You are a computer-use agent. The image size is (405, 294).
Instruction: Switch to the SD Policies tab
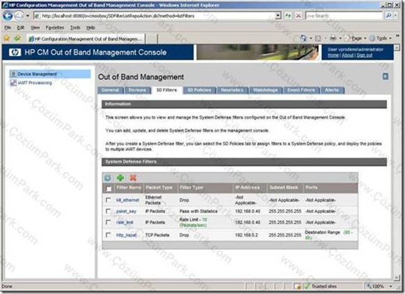[199, 90]
